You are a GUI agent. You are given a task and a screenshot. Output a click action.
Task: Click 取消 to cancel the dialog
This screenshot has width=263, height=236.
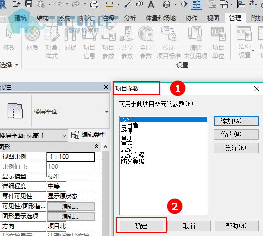coord(189,226)
